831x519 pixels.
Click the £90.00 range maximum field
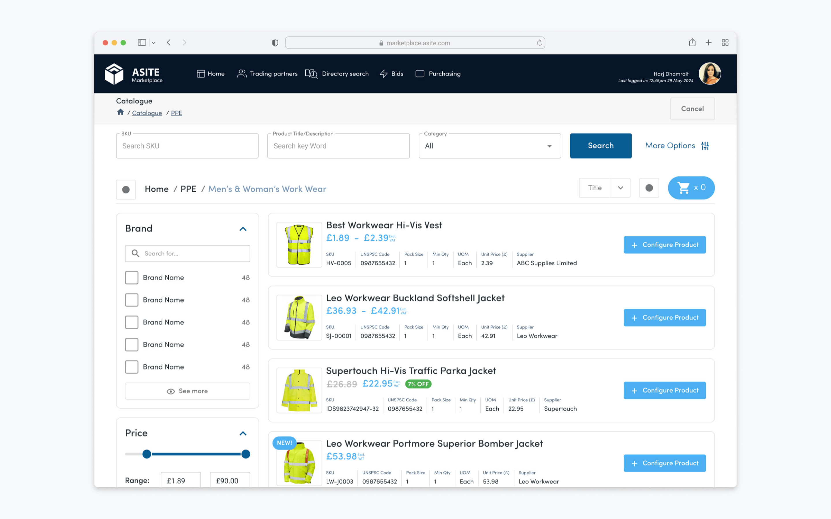pyautogui.click(x=230, y=480)
